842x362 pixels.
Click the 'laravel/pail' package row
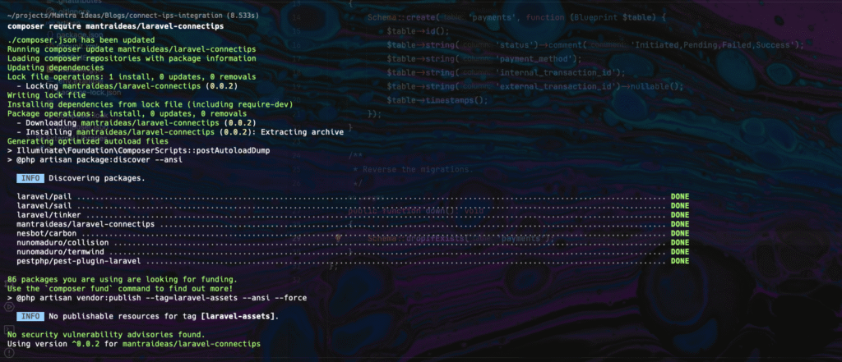click(x=353, y=197)
